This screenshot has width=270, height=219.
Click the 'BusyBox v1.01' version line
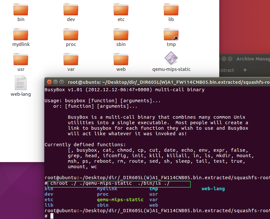point(124,90)
